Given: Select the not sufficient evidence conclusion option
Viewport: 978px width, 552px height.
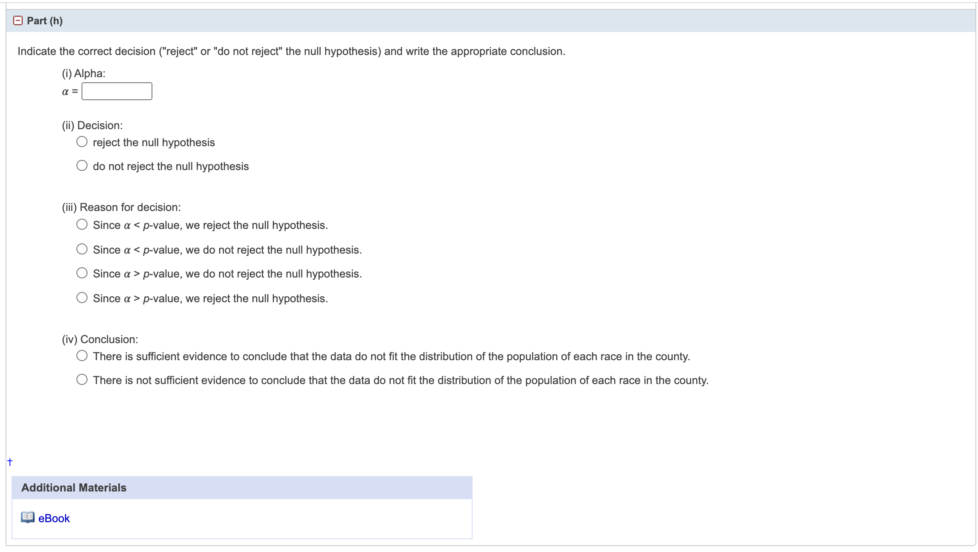Looking at the screenshot, I should pos(82,379).
